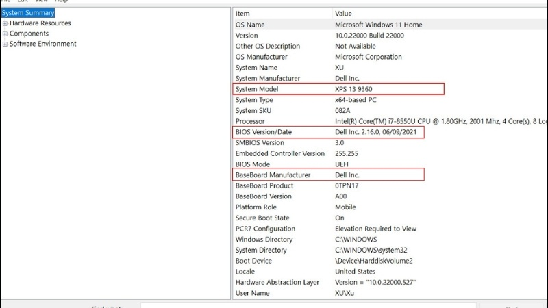The image size is (548, 308).
Task: Click the value \Device\HarddiskVolume2
Action: click(374, 261)
